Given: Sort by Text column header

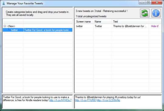Looking at the screenshot, I should point(130,22).
